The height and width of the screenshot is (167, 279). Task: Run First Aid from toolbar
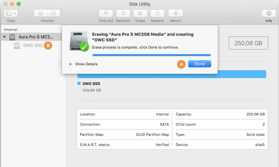[106, 13]
